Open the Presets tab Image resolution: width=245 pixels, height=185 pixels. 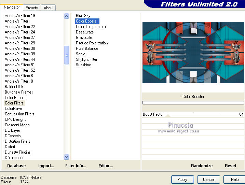coord(31,8)
